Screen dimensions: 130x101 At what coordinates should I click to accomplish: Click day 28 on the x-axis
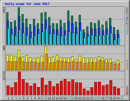pyautogui.click(x=110, y=98)
